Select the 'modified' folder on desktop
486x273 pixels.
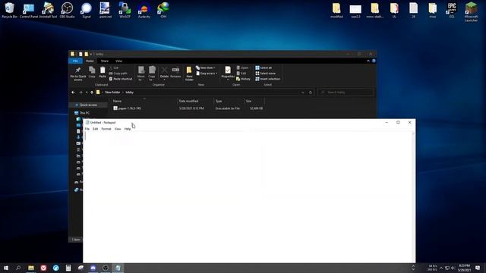[336, 10]
